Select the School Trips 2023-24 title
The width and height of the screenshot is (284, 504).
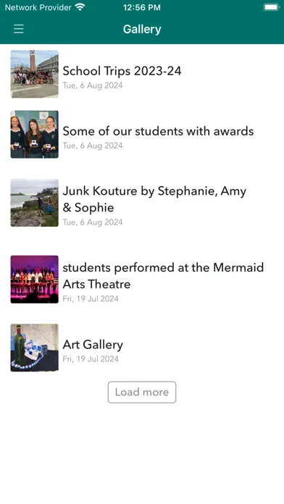122,71
